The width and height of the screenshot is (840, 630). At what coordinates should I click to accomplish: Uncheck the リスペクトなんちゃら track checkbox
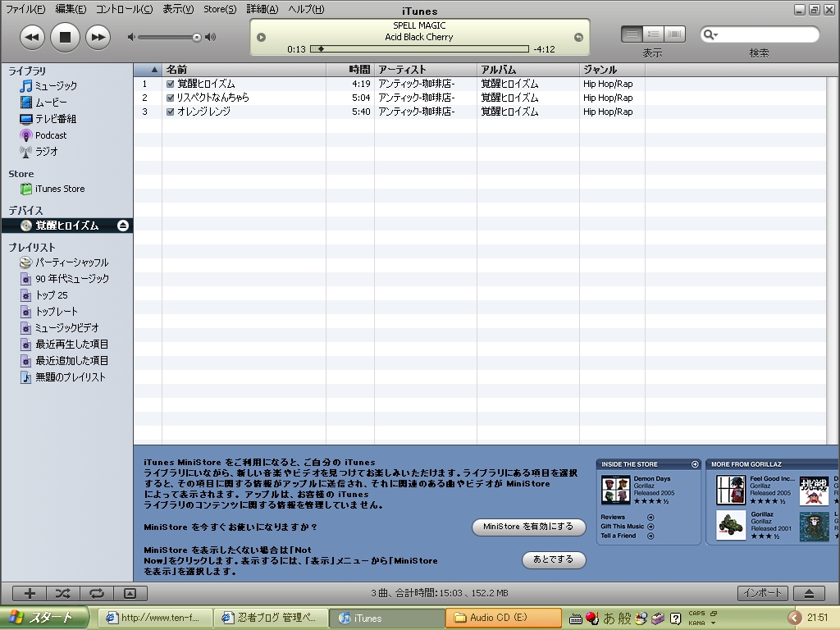click(171, 98)
